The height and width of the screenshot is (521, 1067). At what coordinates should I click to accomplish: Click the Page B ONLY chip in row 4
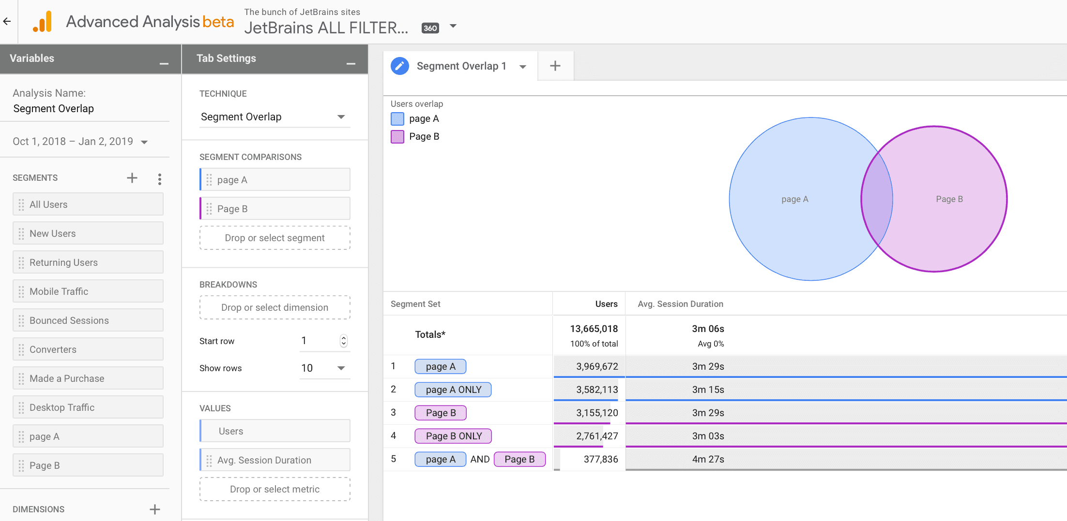(453, 436)
